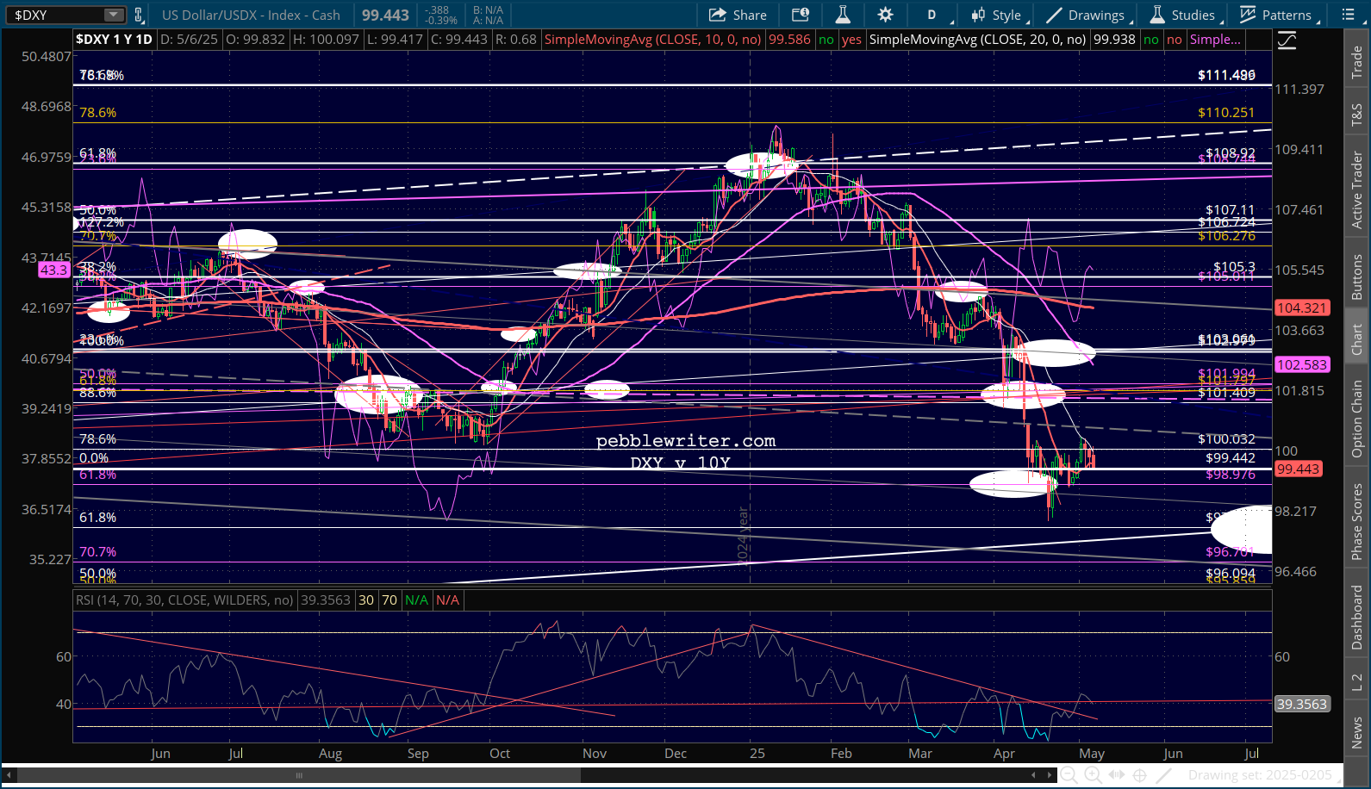Click the RSI study label

(184, 600)
